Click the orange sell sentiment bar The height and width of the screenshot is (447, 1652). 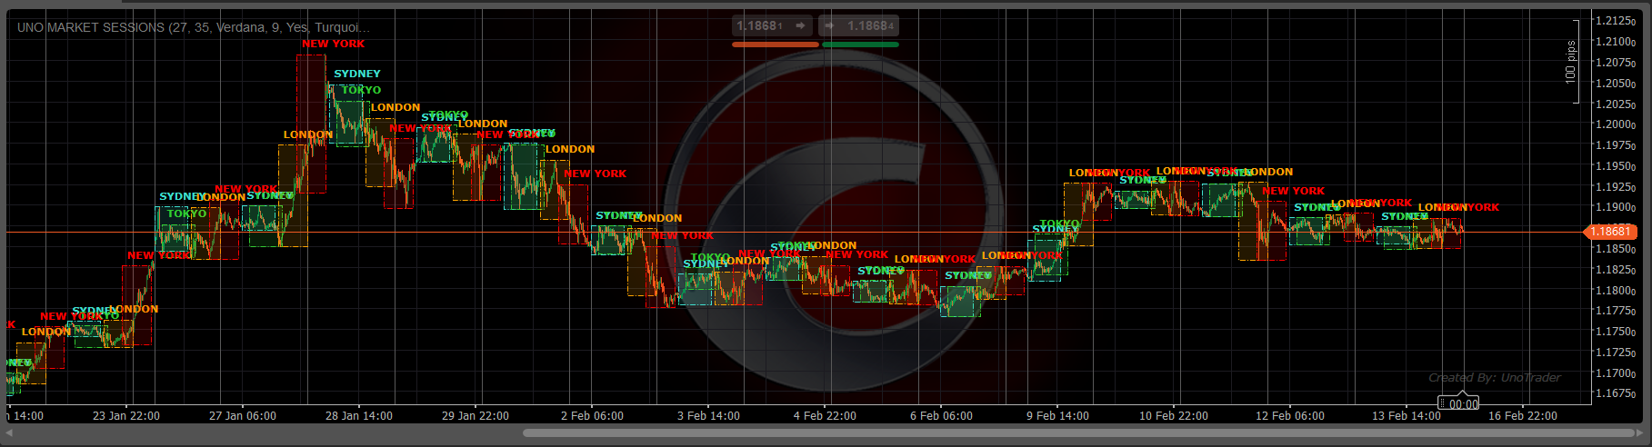coord(776,44)
